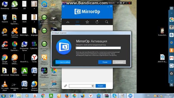Select the Yandex desktop shortcut

(x=35, y=58)
